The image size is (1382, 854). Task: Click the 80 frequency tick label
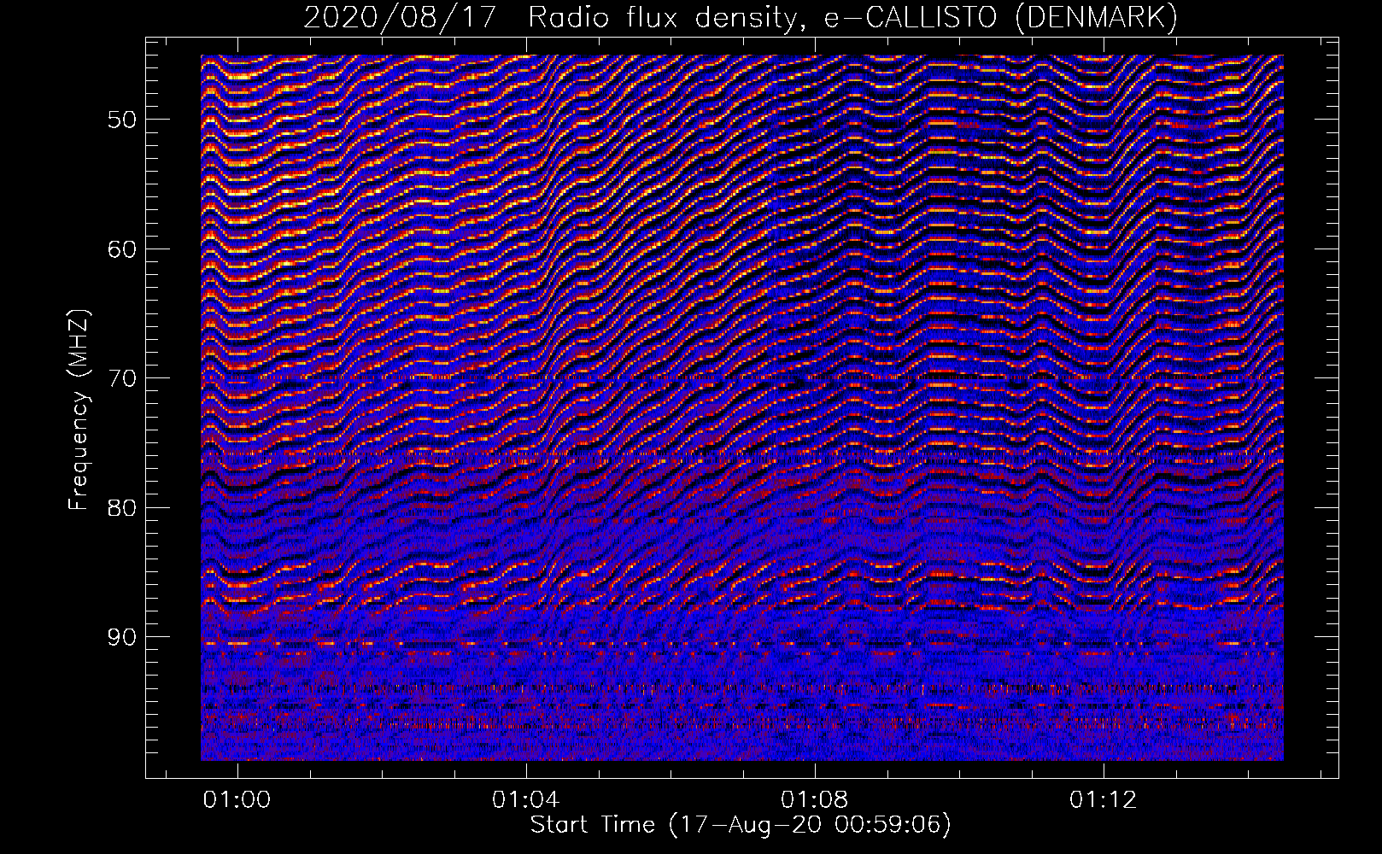[124, 507]
